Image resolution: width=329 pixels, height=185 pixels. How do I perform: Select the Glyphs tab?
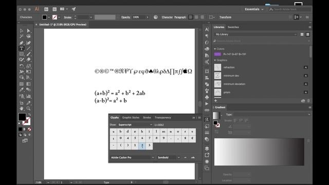point(115,118)
